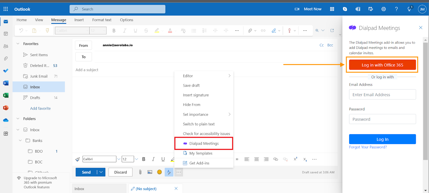Toggle superscript formatting
Image resolution: width=429 pixels, height=193 pixels.
tap(295, 159)
